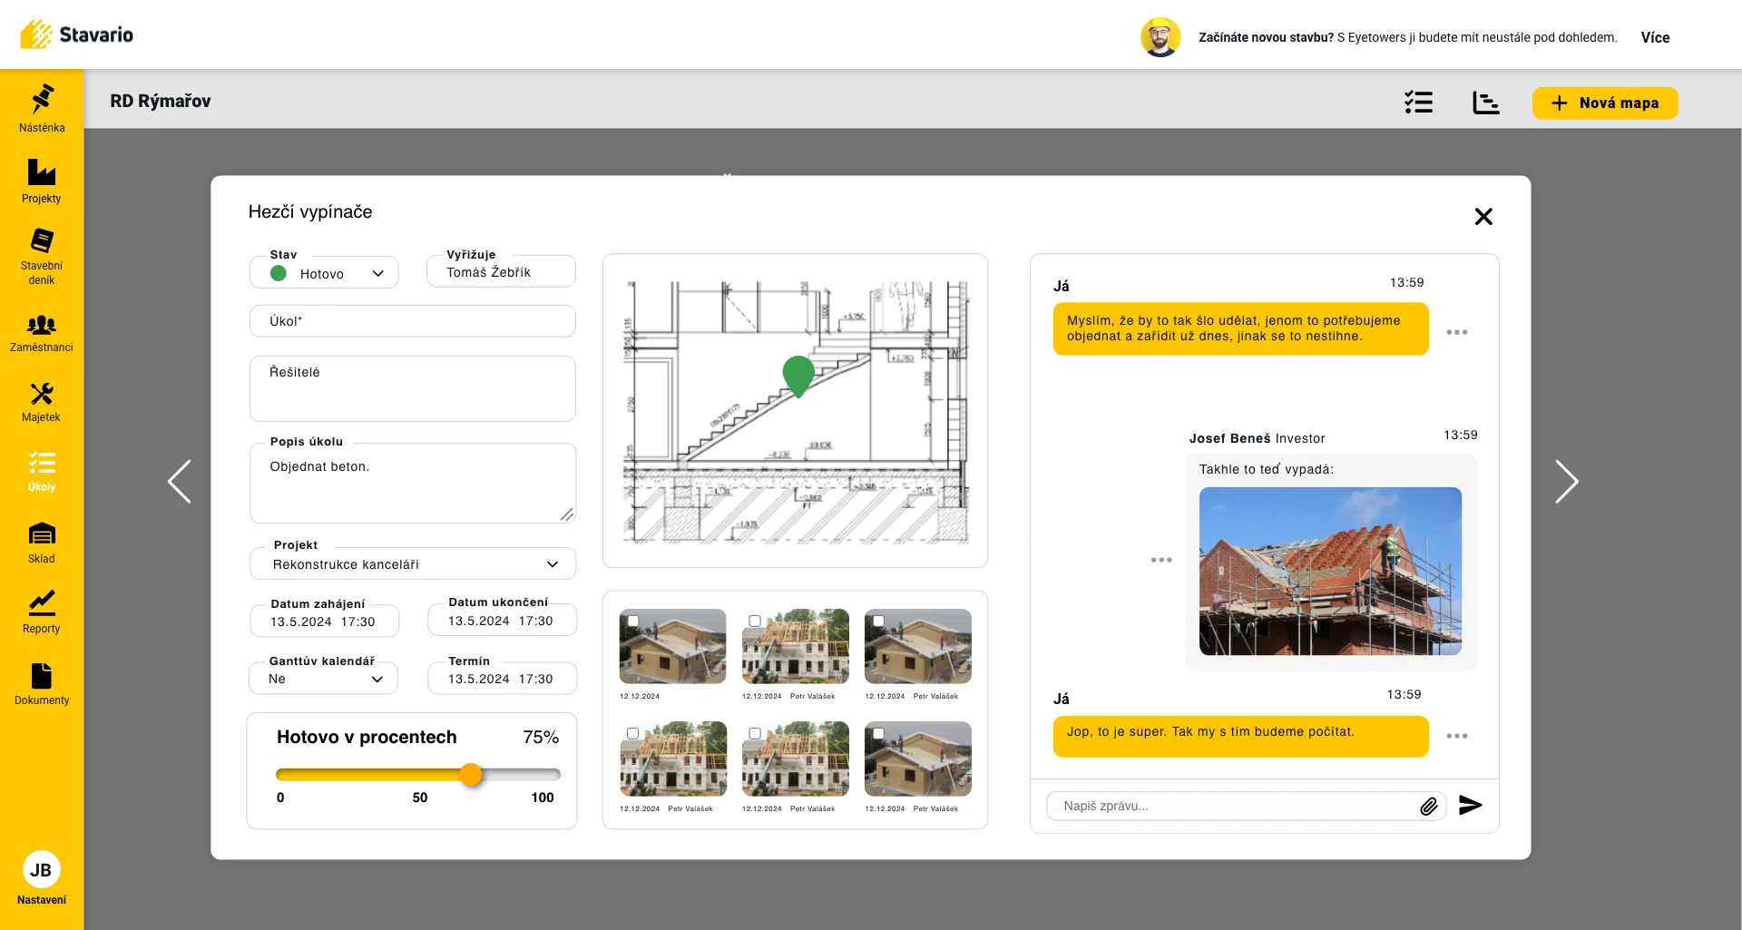
Task: Check first photo checkbox in bottom row
Action: pos(633,734)
